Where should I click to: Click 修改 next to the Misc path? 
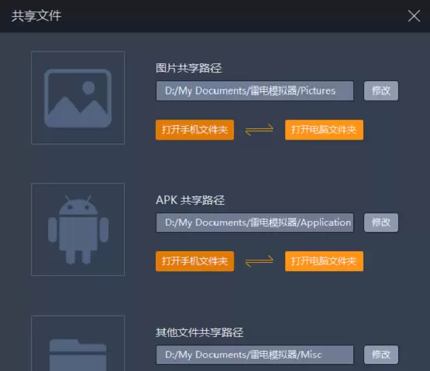pos(381,355)
